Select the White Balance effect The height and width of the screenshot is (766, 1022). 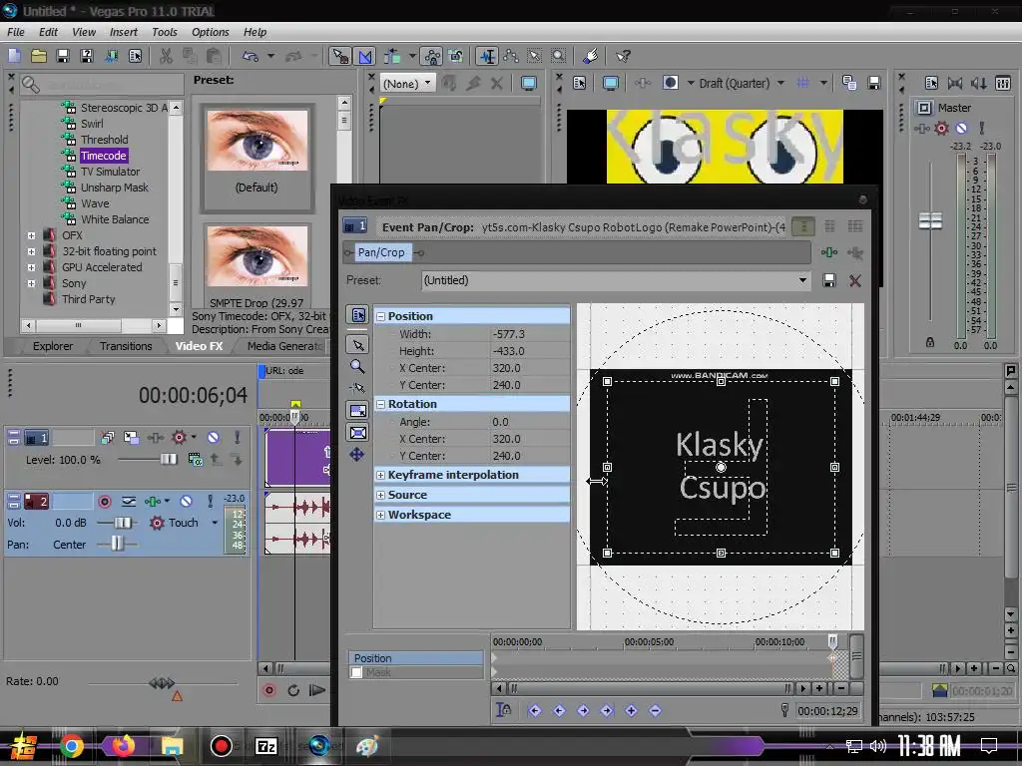[x=115, y=219]
